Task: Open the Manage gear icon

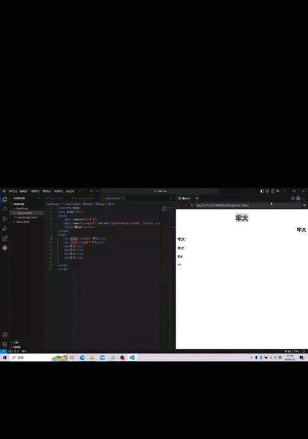Action: 5,344
